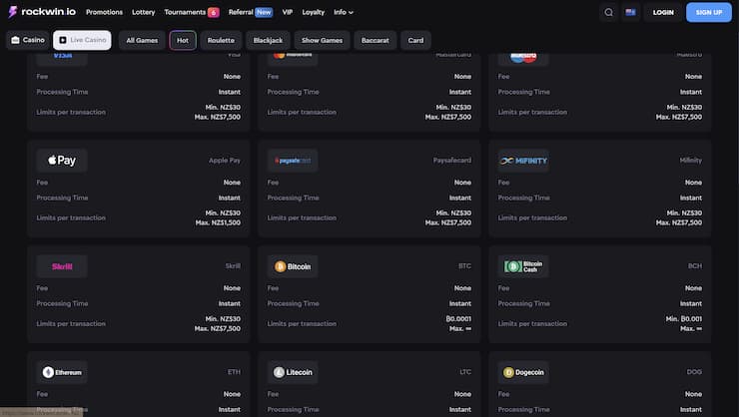739x417 pixels.
Task: Click the Mifinity label text
Action: [690, 161]
